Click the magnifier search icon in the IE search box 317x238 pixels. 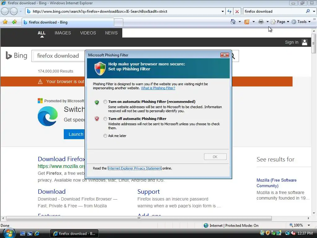(x=308, y=11)
